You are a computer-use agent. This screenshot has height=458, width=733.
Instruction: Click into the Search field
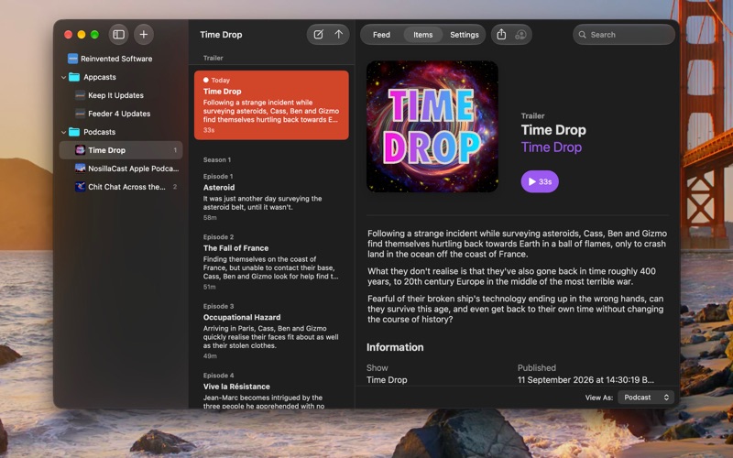624,35
